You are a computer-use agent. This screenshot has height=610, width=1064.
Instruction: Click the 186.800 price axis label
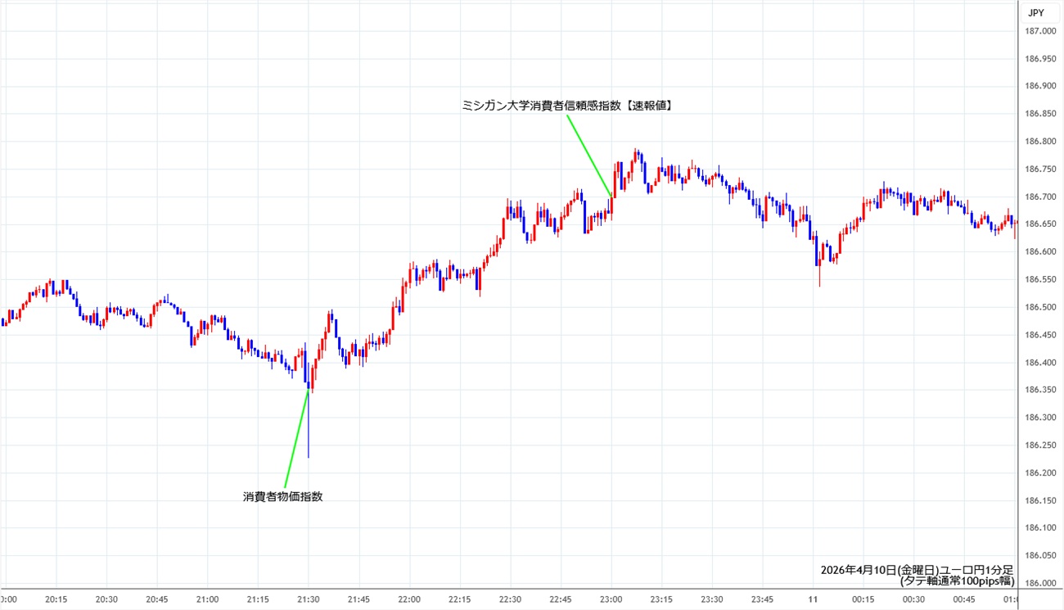[1039, 142]
